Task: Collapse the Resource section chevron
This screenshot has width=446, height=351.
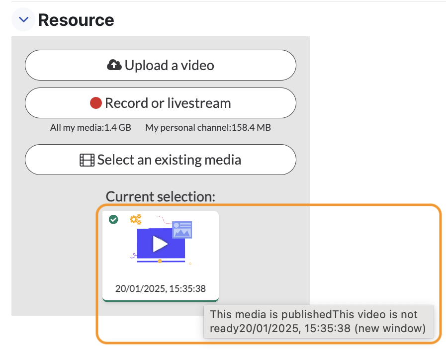Action: point(23,19)
